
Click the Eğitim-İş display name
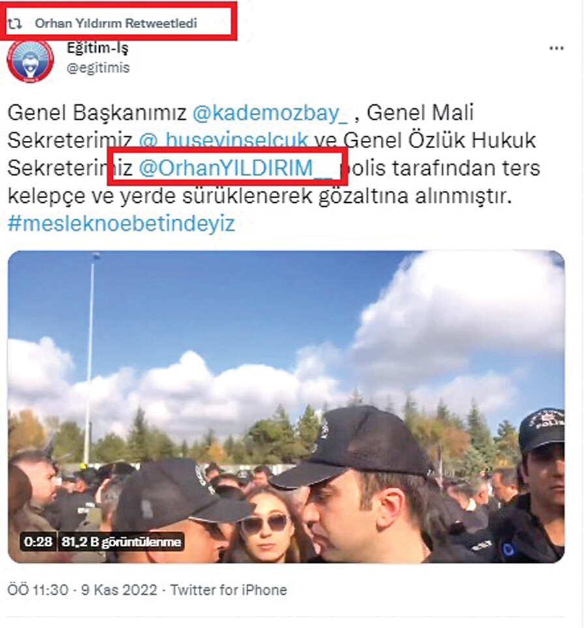[x=97, y=48]
